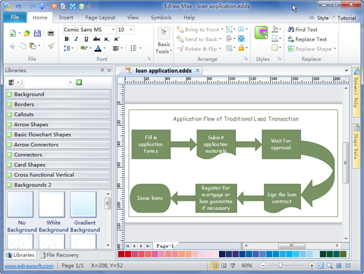
Task: Click the Italic formatting icon
Action: coord(76,39)
